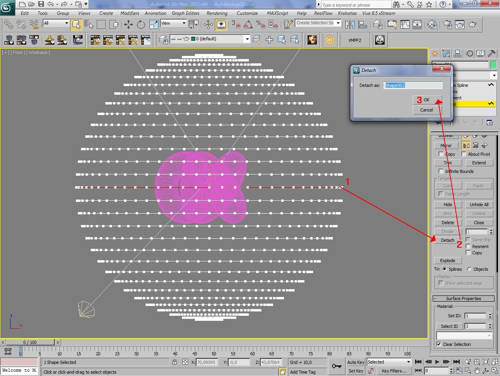This screenshot has width=500, height=376.
Task: Go to the end frame
Action: pyautogui.click(x=456, y=362)
